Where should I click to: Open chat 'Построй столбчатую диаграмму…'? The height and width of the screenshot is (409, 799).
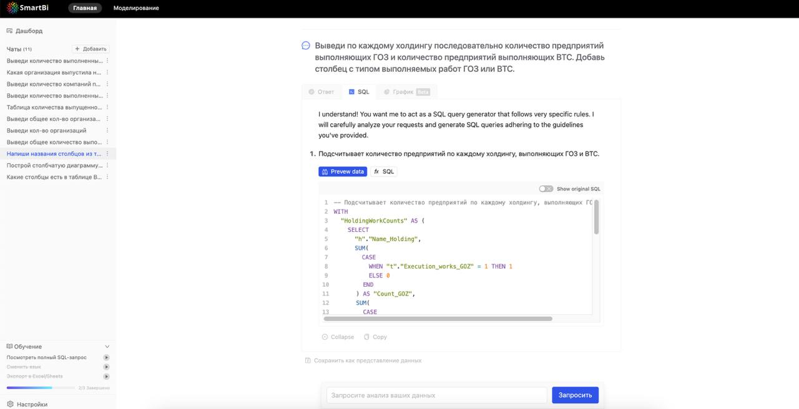(54, 165)
